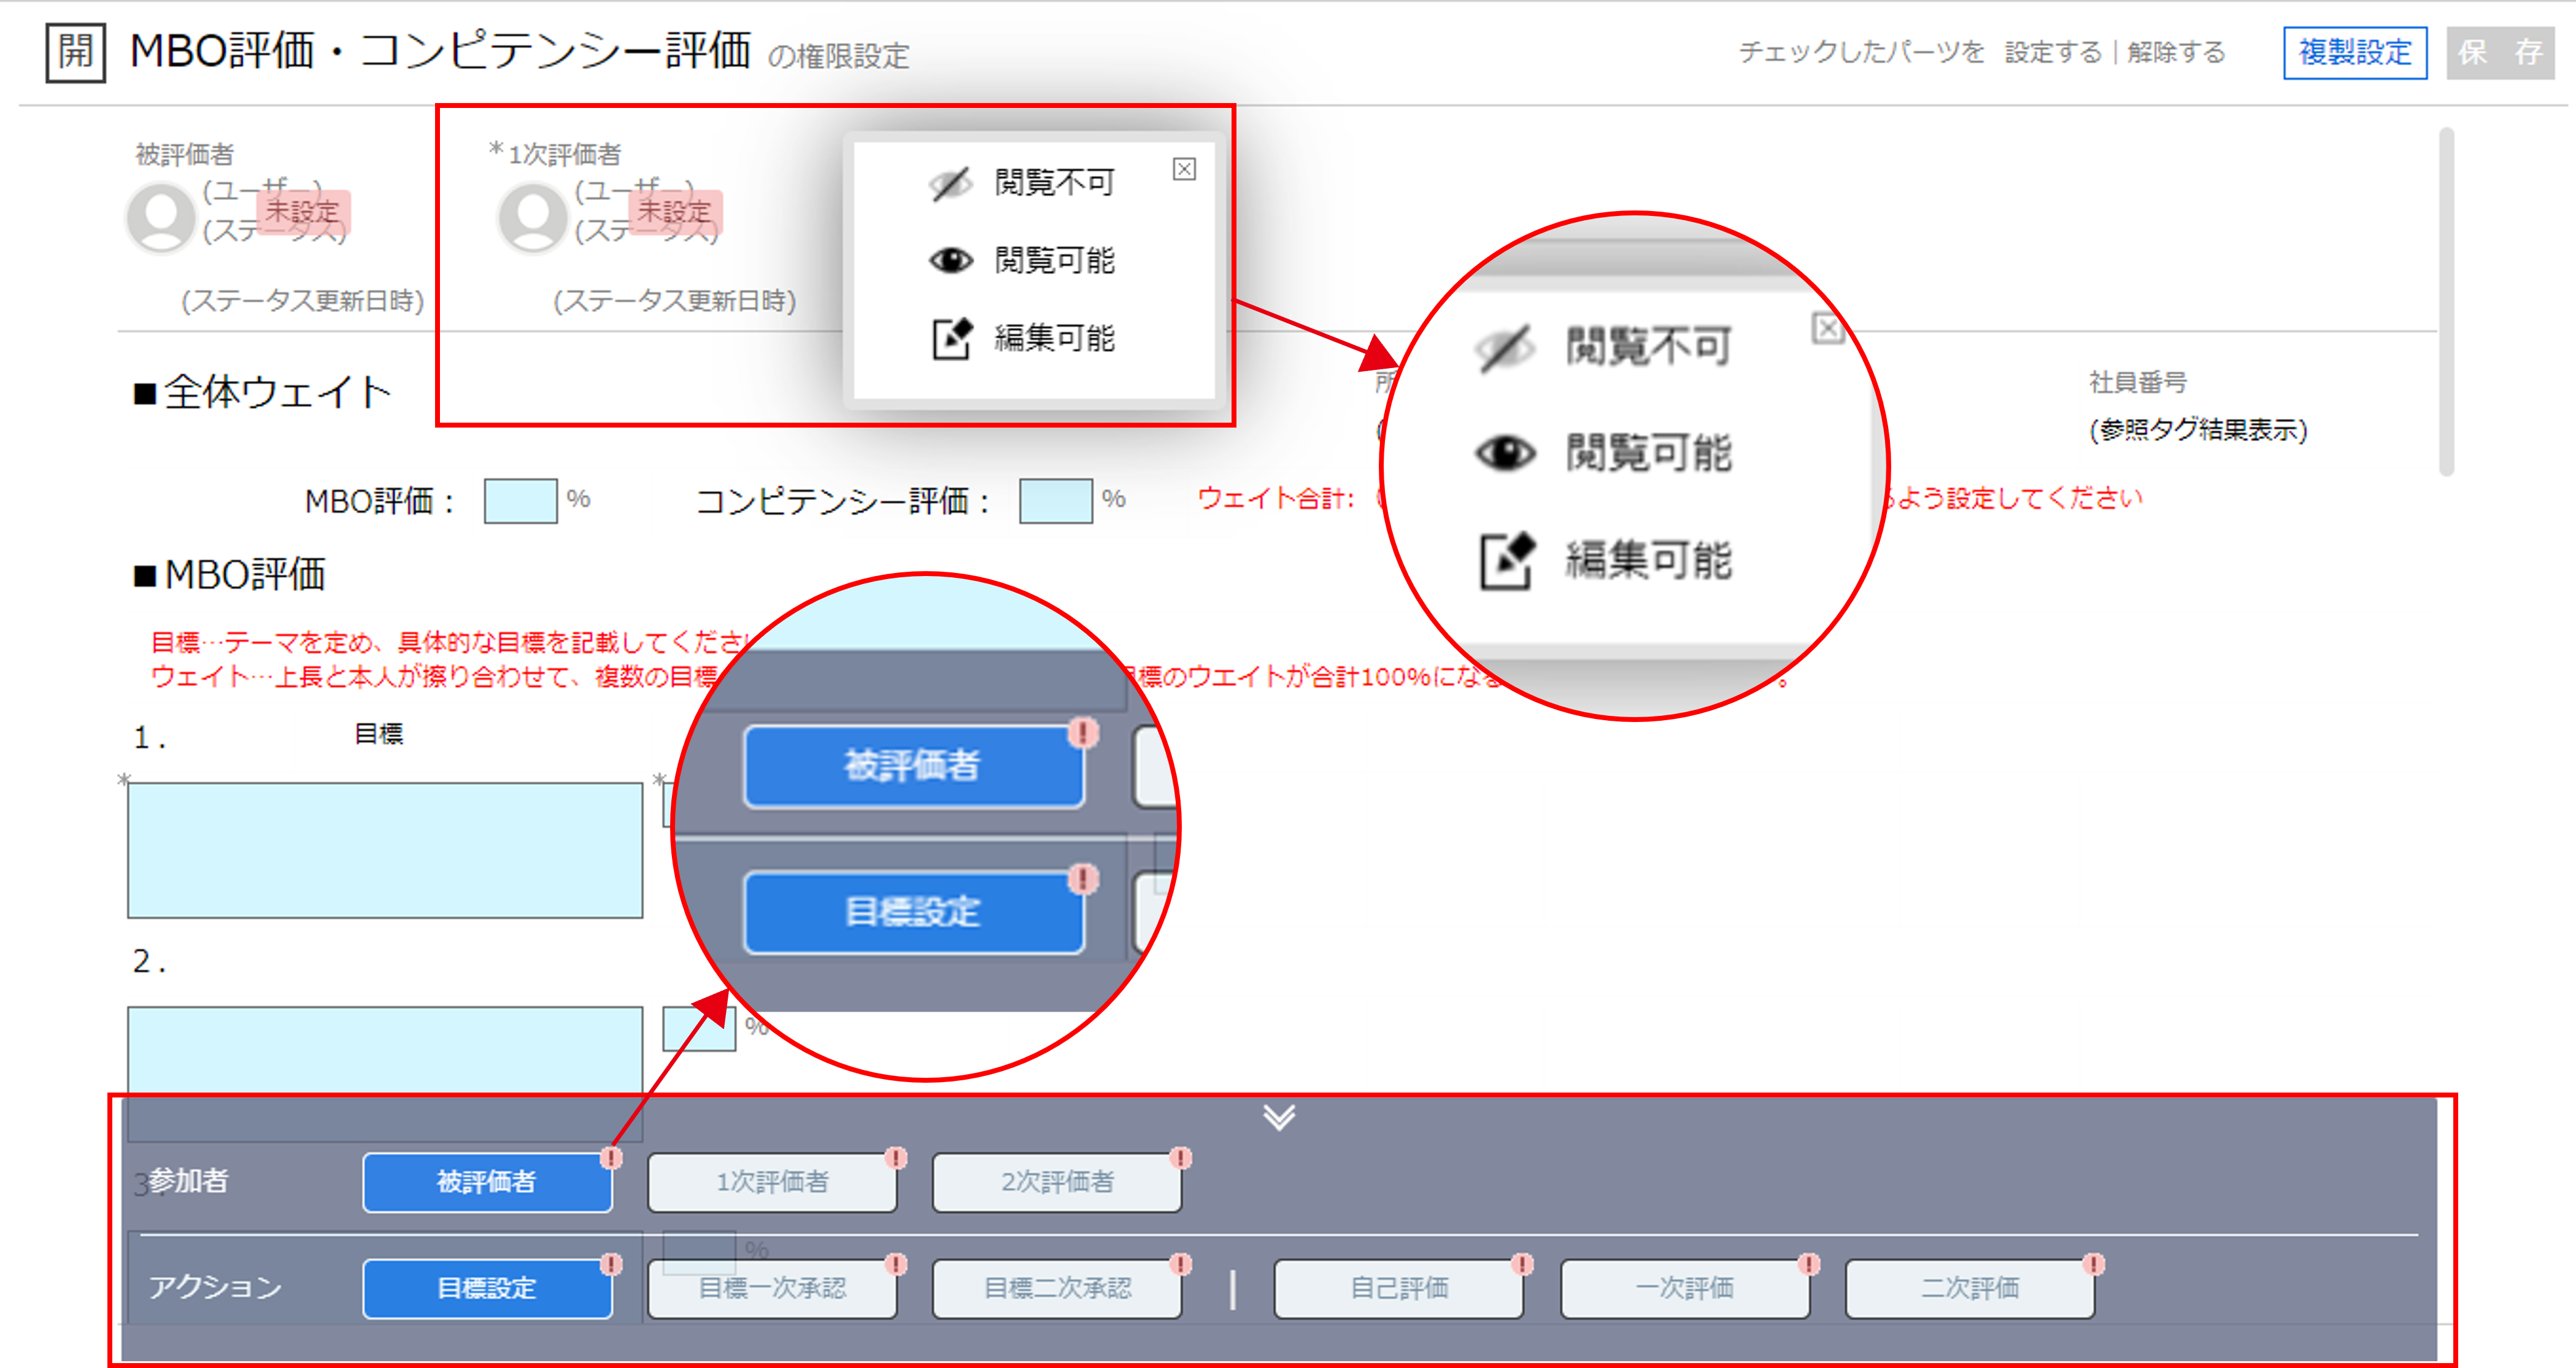This screenshot has height=1368, width=2576.
Task: Toggle the 1次評価者 participant button
Action: pyautogui.click(x=772, y=1183)
